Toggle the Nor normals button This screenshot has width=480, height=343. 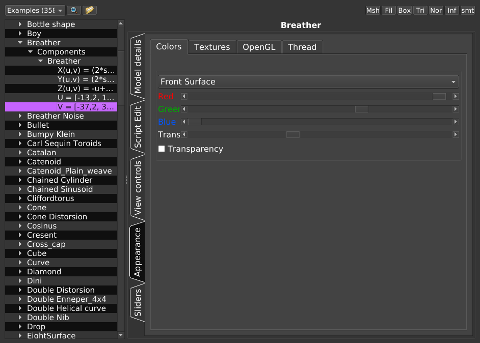coord(436,10)
